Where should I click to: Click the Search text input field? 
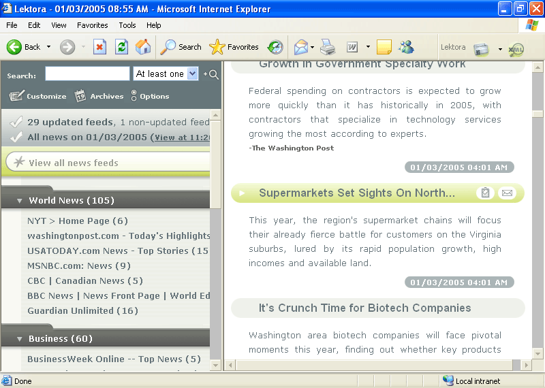pos(87,74)
